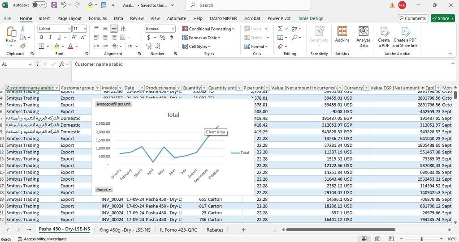Expand the Cell Styles menu
The image size is (459, 242).
[196, 46]
